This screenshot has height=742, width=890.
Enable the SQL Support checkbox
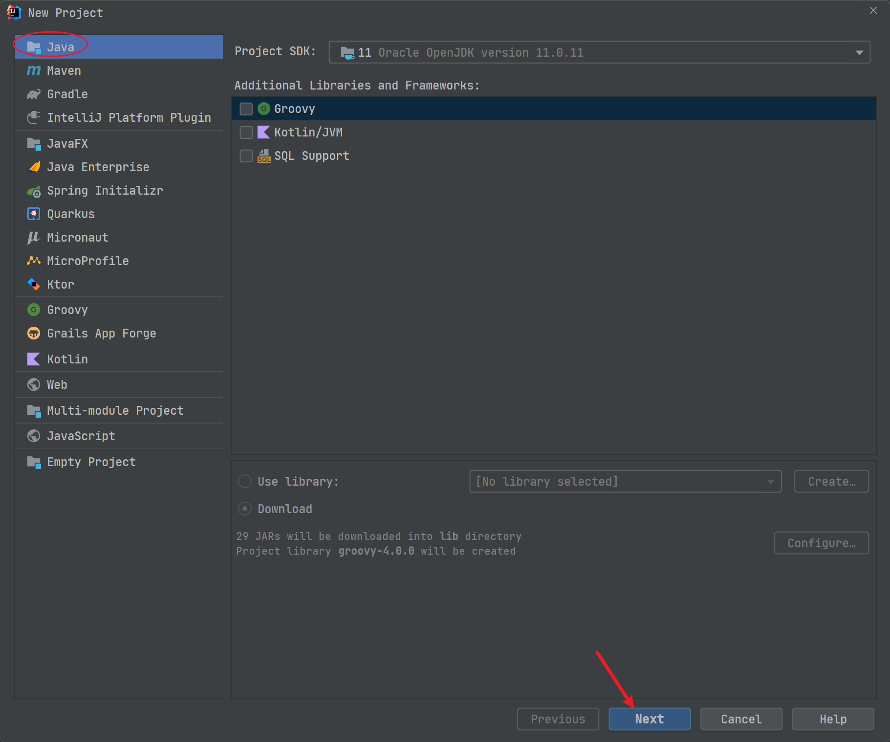pyautogui.click(x=246, y=156)
